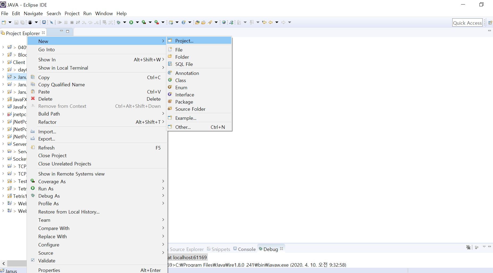Open the Run As submenu
Viewport: 493px width, 273px height.
click(97, 189)
